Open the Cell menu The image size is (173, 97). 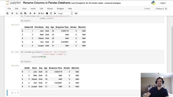point(41,9)
